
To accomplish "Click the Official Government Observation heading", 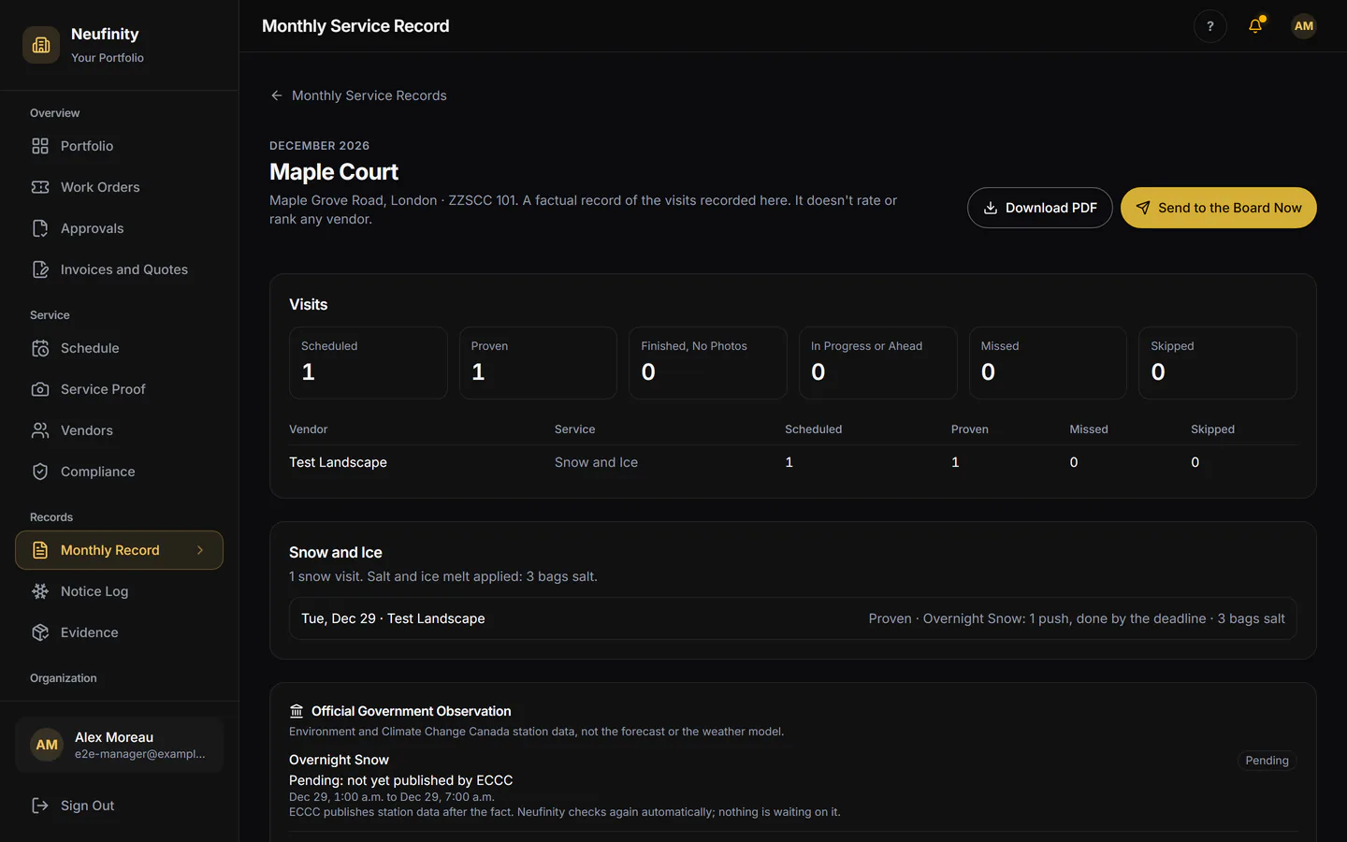I will click(x=411, y=711).
